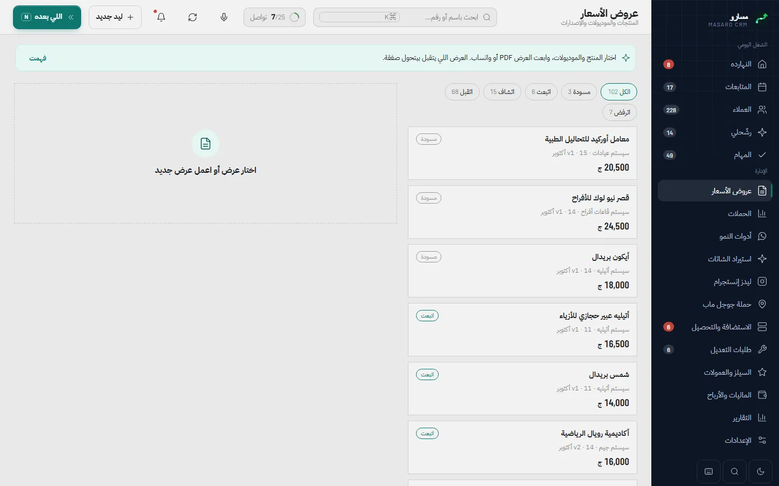Open notifications with the bell icon
This screenshot has height=486, width=779.
click(x=161, y=17)
